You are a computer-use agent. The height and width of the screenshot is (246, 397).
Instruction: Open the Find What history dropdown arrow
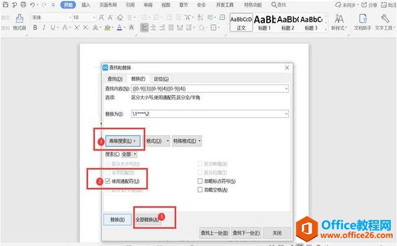(287, 89)
